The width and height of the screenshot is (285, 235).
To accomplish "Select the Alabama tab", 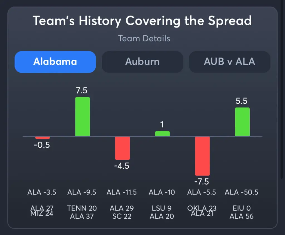I will click(x=55, y=62).
